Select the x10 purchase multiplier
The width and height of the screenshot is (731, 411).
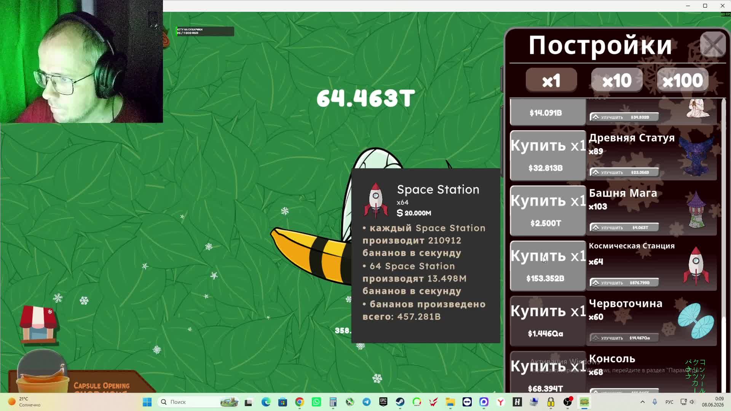click(617, 80)
